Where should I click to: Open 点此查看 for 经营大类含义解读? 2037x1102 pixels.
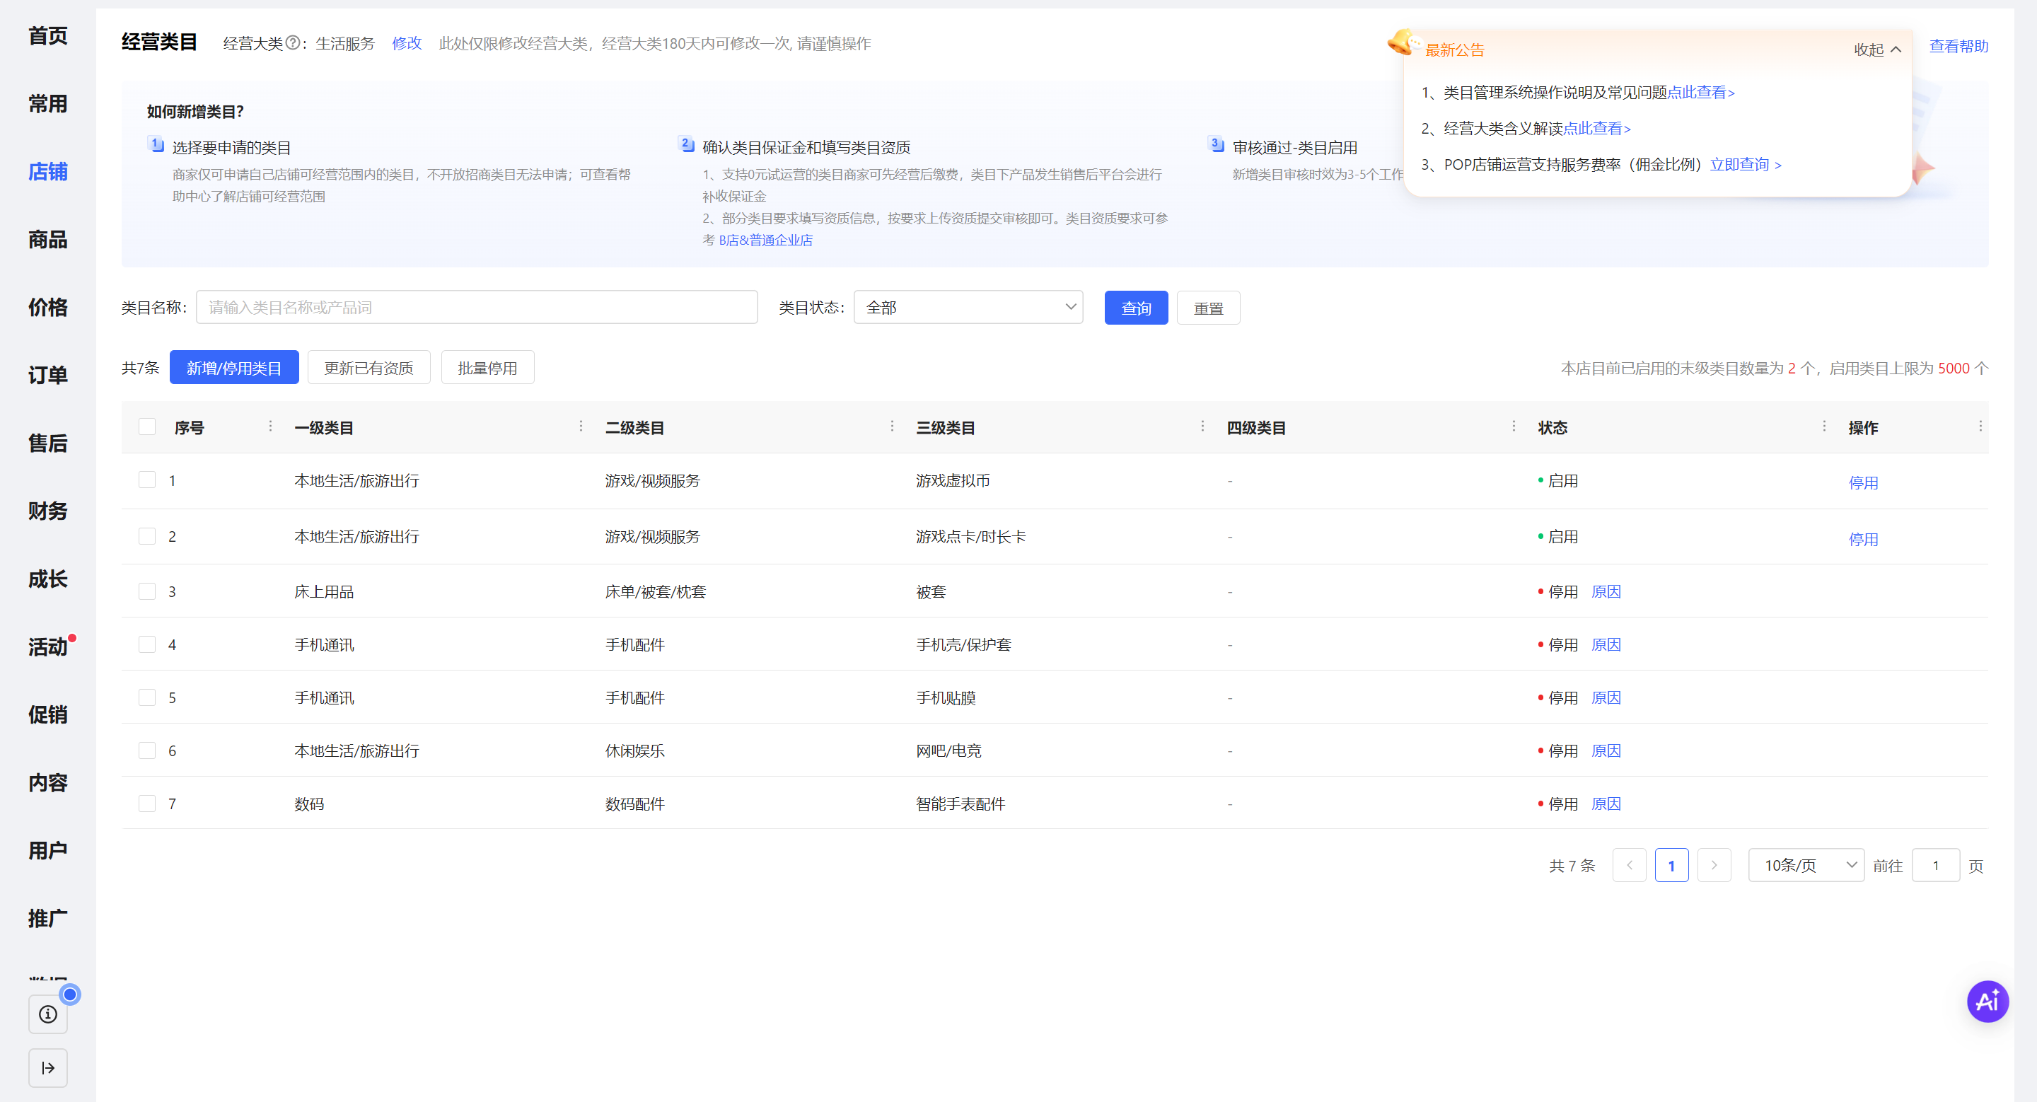pos(1596,128)
